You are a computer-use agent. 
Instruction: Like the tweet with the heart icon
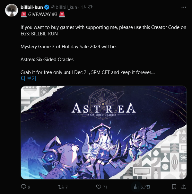tap(99, 187)
